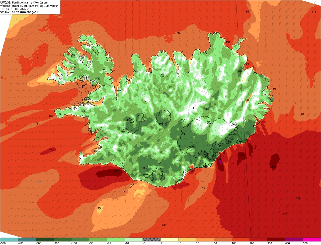This screenshot has height=245, width=321.
Task: Click the value 56 in the Westfjords
Action: pyautogui.click(x=99, y=78)
